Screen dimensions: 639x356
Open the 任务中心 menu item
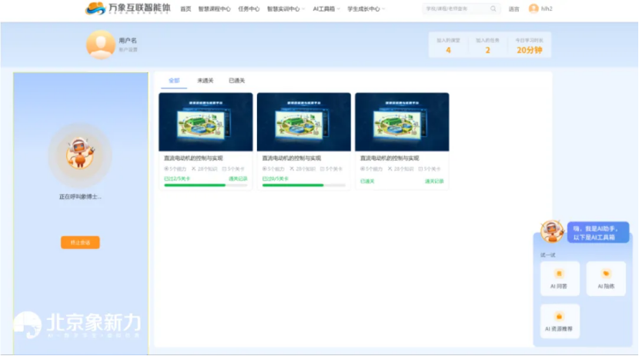[x=249, y=9]
